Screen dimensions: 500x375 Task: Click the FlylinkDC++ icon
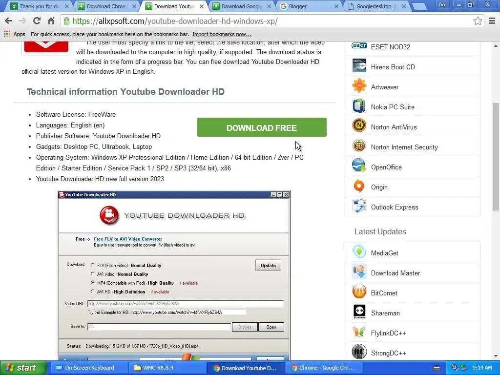coord(359,332)
